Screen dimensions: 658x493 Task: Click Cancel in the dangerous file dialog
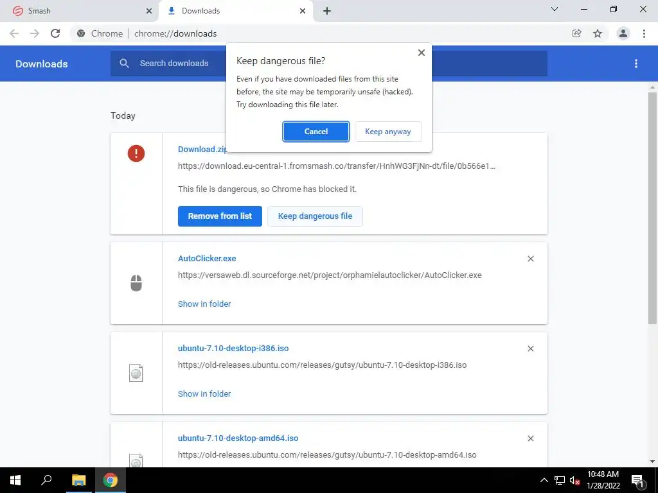[x=316, y=132]
